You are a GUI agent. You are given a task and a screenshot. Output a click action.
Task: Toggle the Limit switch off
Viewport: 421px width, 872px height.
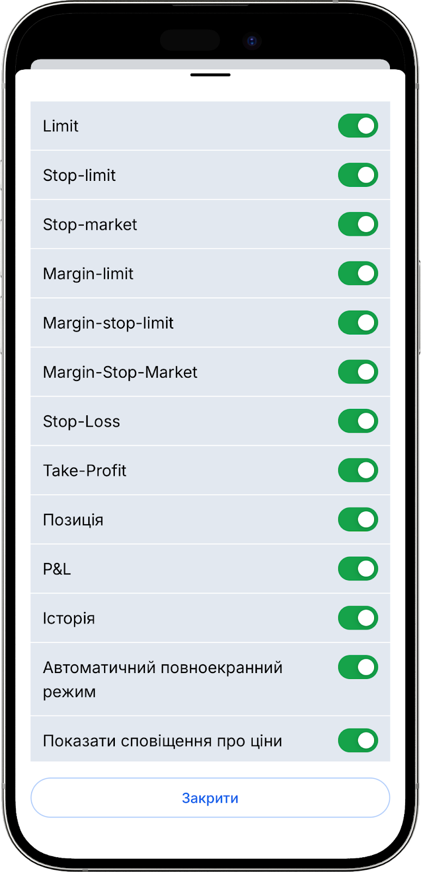click(x=358, y=126)
